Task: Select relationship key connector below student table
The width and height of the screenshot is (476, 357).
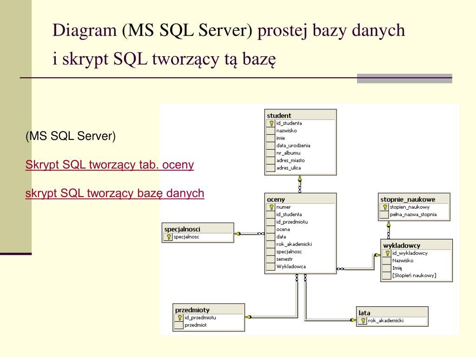Action: 300,179
